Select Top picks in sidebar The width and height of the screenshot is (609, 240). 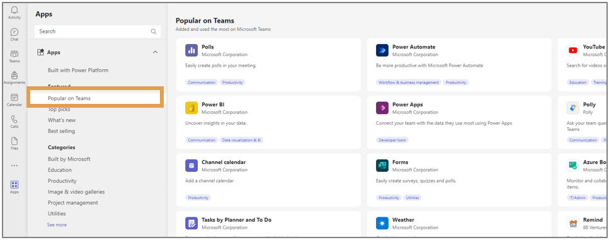click(x=59, y=110)
